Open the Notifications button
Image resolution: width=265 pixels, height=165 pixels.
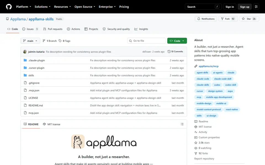[206, 19]
